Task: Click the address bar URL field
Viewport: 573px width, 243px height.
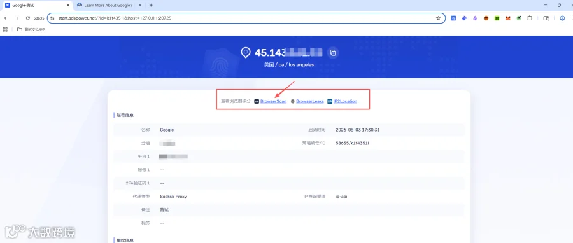Action: (246, 18)
